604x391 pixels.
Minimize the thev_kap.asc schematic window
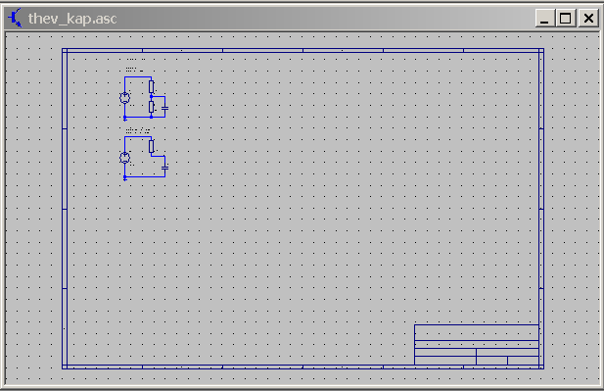coord(544,18)
